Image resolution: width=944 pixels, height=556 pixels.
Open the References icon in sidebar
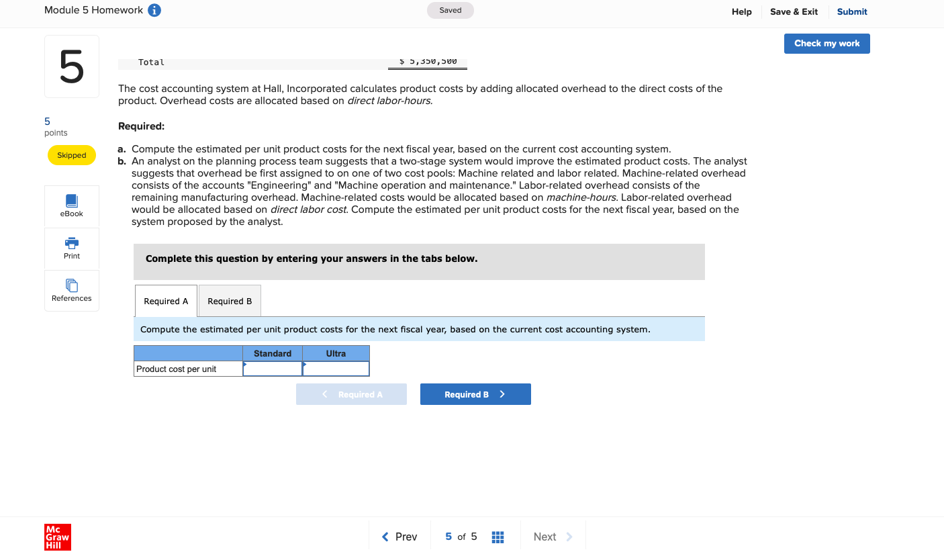72,291
